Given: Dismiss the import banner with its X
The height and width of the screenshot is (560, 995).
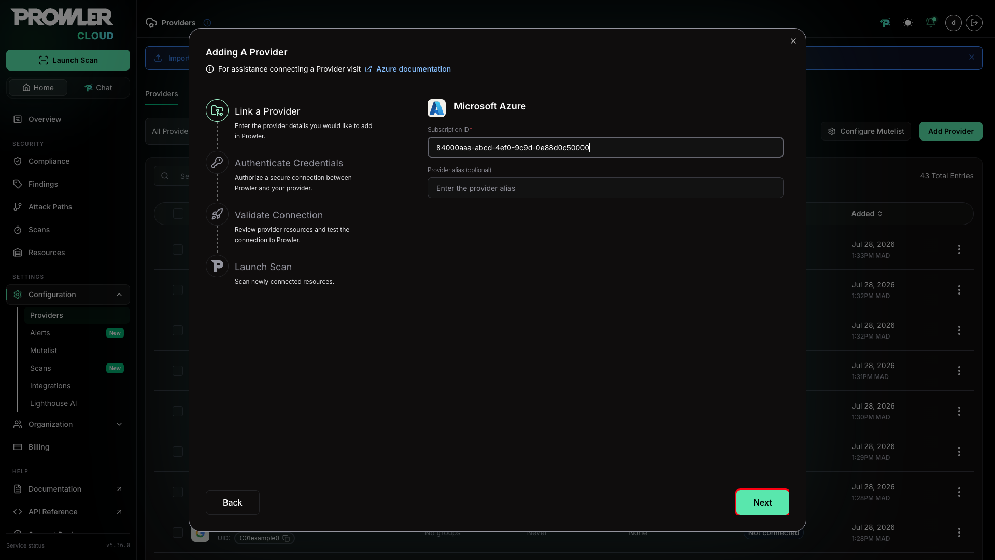Looking at the screenshot, I should point(972,58).
